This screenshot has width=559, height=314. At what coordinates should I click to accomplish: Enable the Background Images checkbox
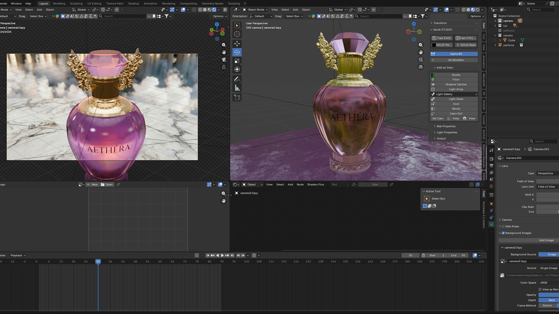503,233
